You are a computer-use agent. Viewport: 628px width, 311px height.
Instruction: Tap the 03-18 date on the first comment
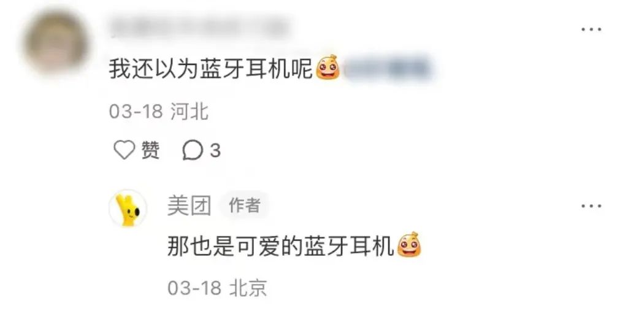pyautogui.click(x=136, y=112)
